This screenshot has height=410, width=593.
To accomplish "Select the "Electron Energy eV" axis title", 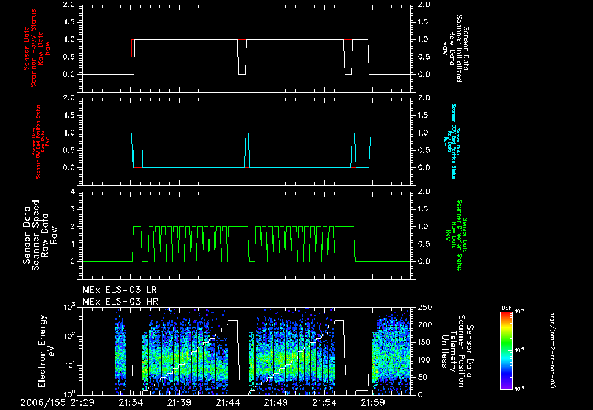I will 46,351.
